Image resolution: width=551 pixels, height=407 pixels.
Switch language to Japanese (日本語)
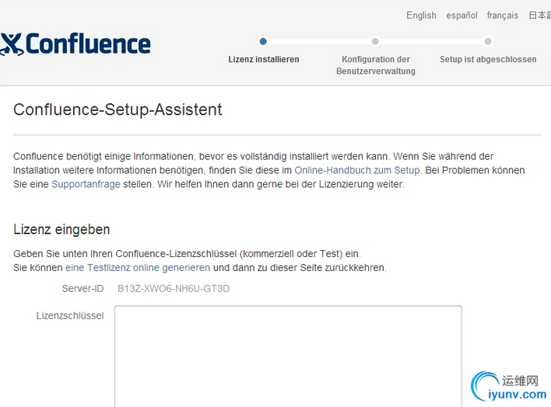pyautogui.click(x=539, y=16)
